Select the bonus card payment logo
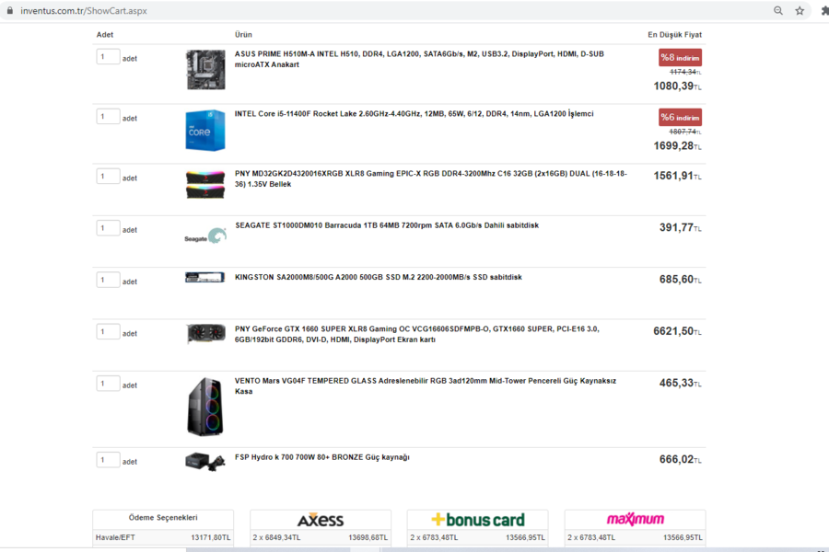 [x=478, y=520]
